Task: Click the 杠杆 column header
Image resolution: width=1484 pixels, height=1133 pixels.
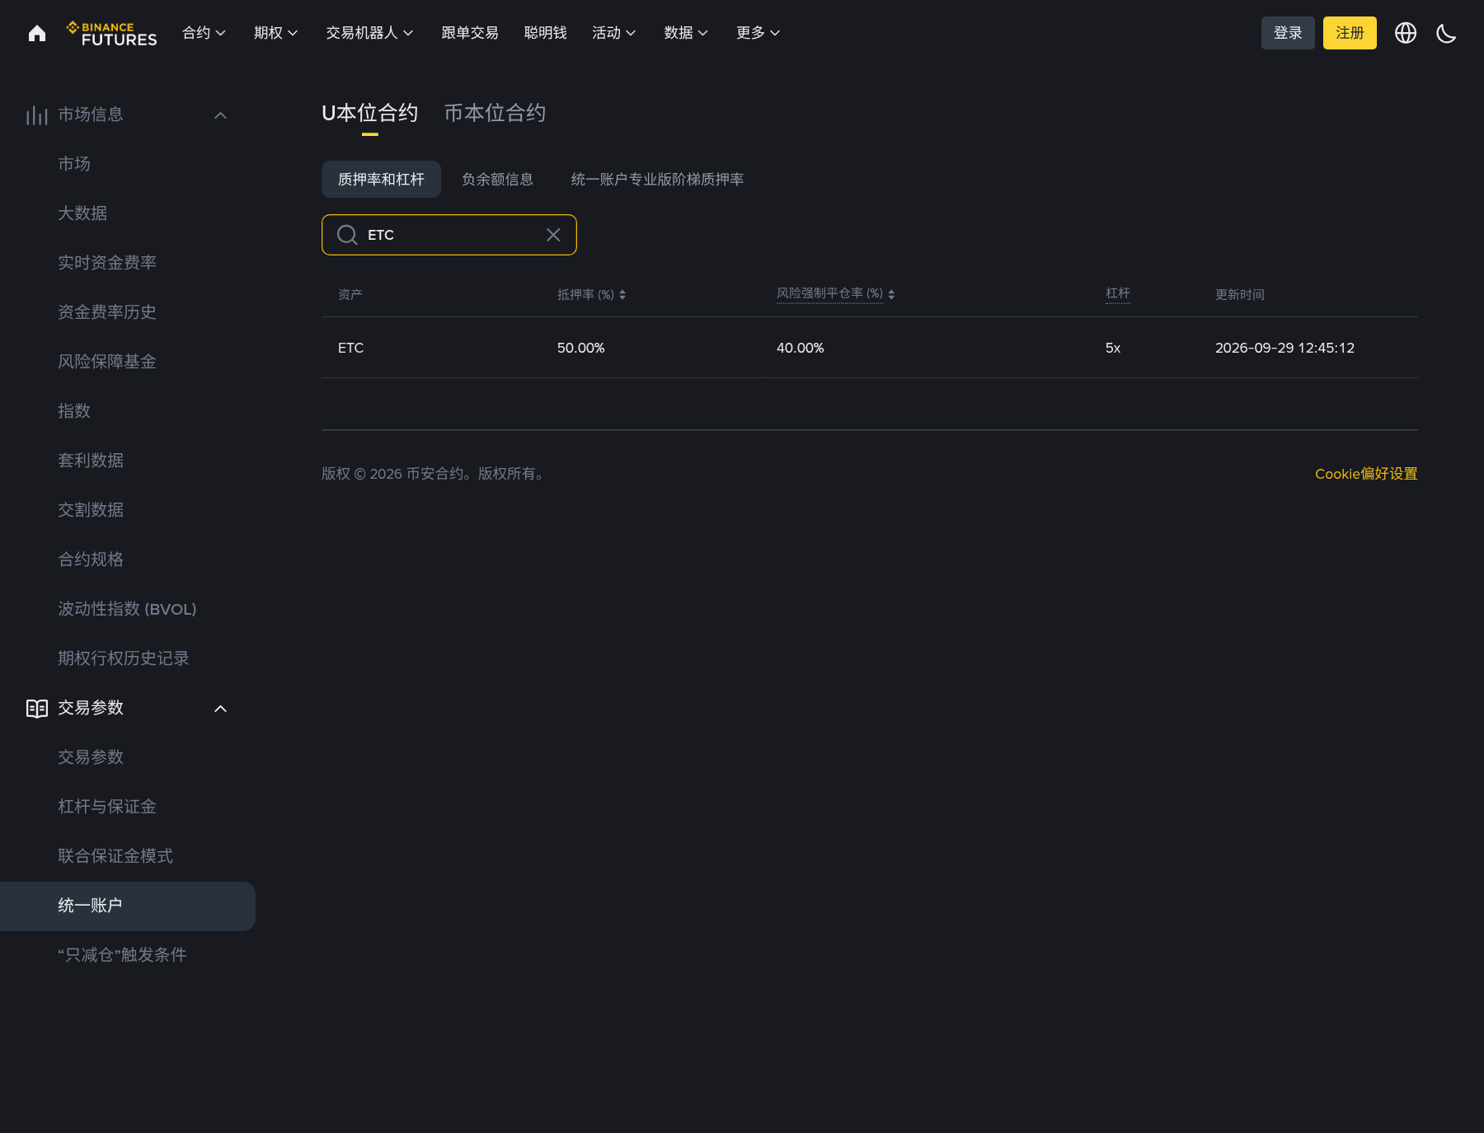Action: (x=1118, y=293)
